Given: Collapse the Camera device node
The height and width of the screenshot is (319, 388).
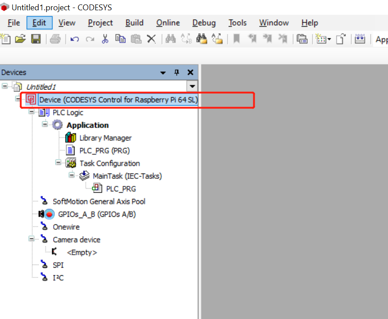Looking at the screenshot, I should [31, 239].
